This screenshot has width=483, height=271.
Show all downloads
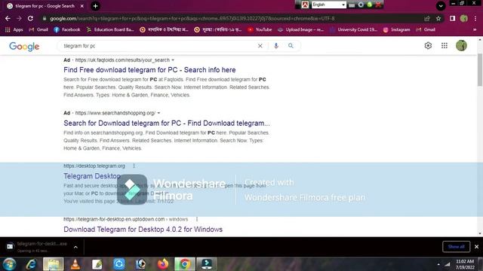point(456,246)
